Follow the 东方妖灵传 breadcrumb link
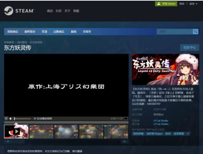 (x=36, y=42)
